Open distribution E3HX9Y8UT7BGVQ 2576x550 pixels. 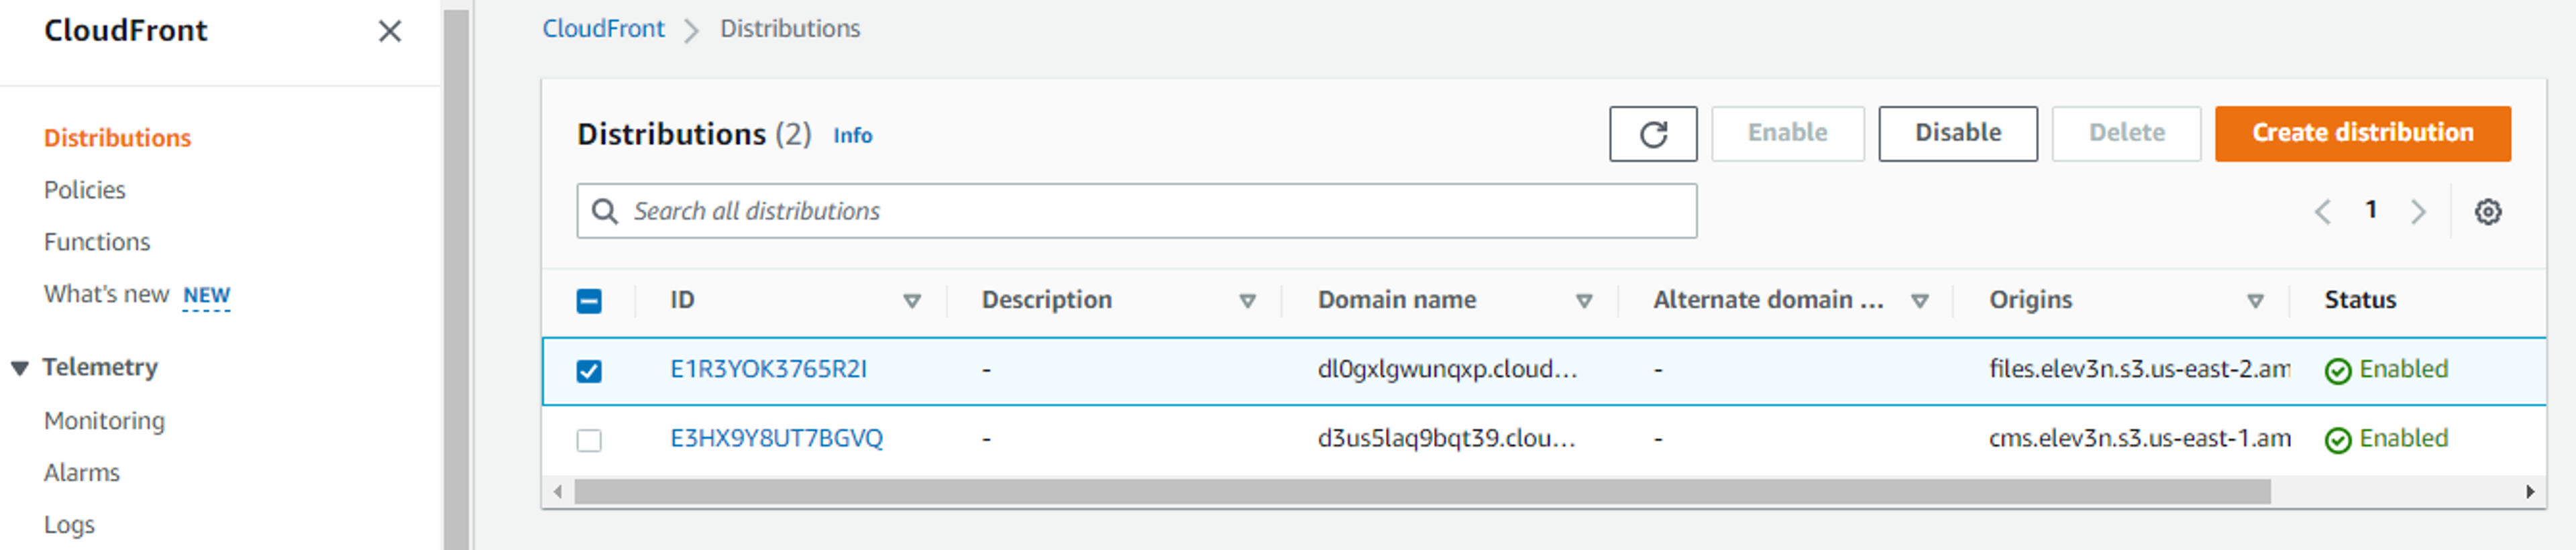click(776, 438)
